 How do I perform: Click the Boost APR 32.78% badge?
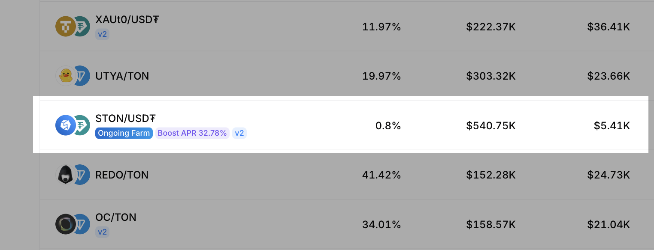(192, 133)
